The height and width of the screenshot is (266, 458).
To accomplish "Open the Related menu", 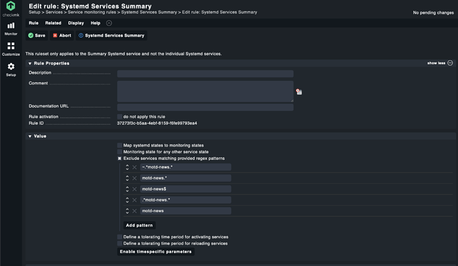I will click(53, 23).
